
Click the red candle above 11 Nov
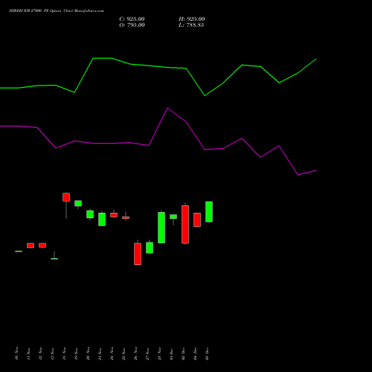click(31, 246)
